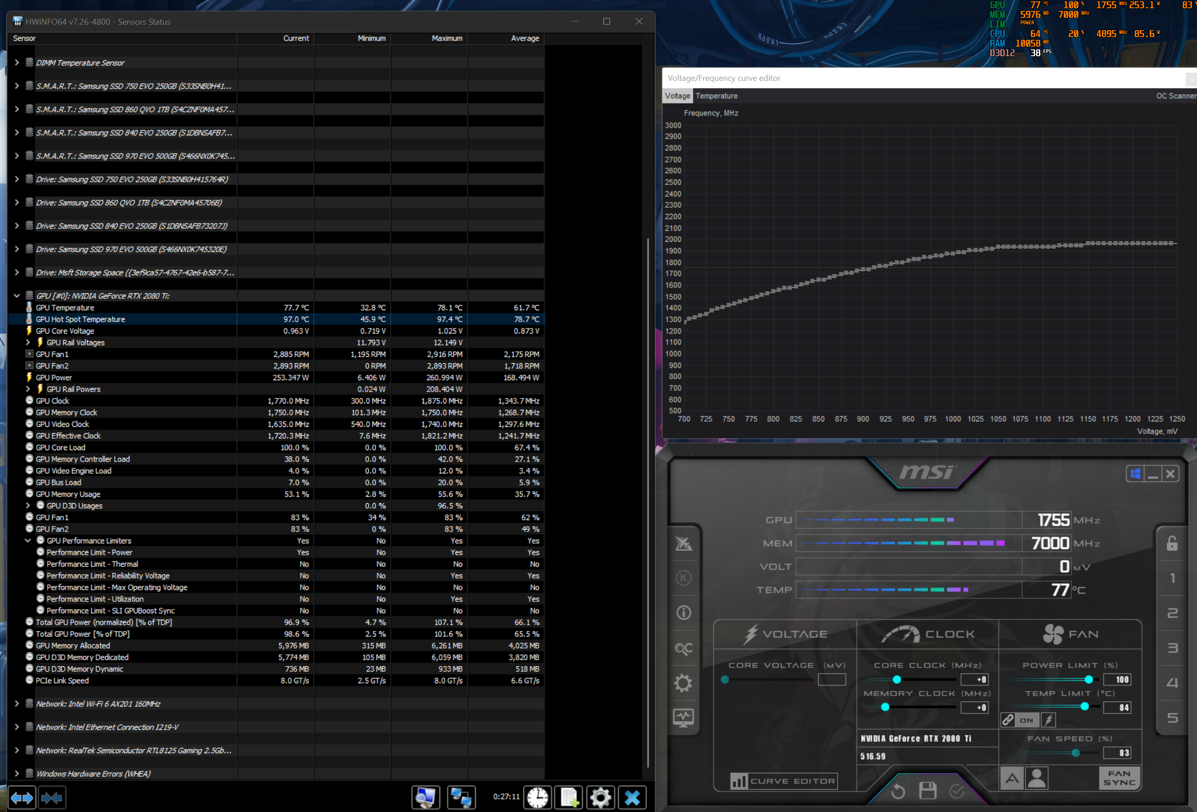The height and width of the screenshot is (812, 1197).
Task: Switch to the Temperature tab in curve editor
Action: point(717,96)
